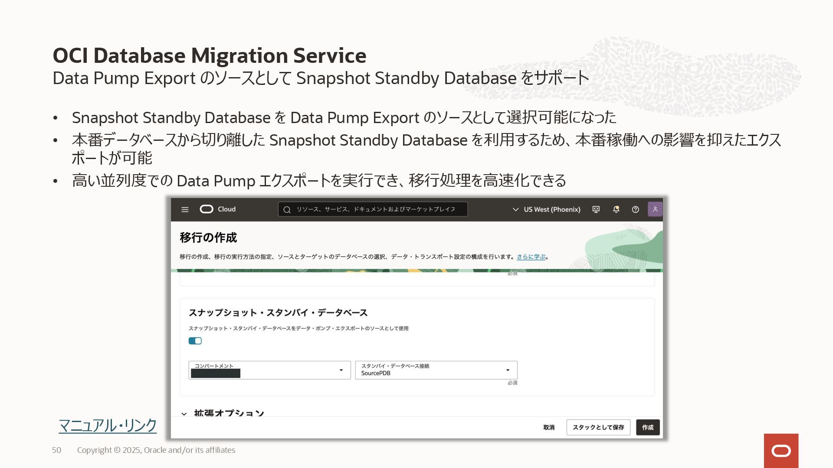The height and width of the screenshot is (468, 833).
Task: Click the スナップショット・スタンバイ・データベース section title
Action: (x=278, y=313)
